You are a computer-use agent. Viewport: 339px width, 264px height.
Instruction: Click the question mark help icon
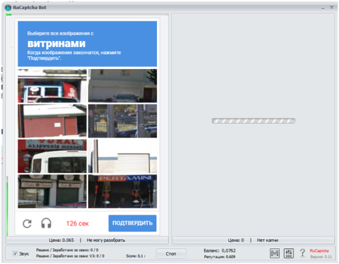coord(302,253)
